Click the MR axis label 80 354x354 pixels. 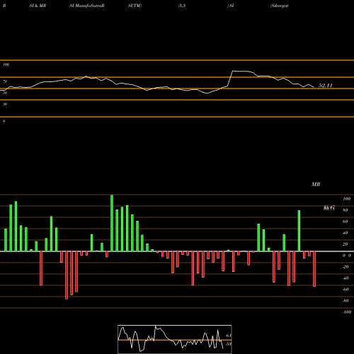pos(346,210)
